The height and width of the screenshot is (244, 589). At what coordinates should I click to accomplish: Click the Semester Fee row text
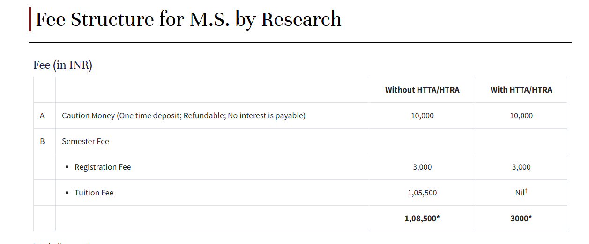(85, 141)
